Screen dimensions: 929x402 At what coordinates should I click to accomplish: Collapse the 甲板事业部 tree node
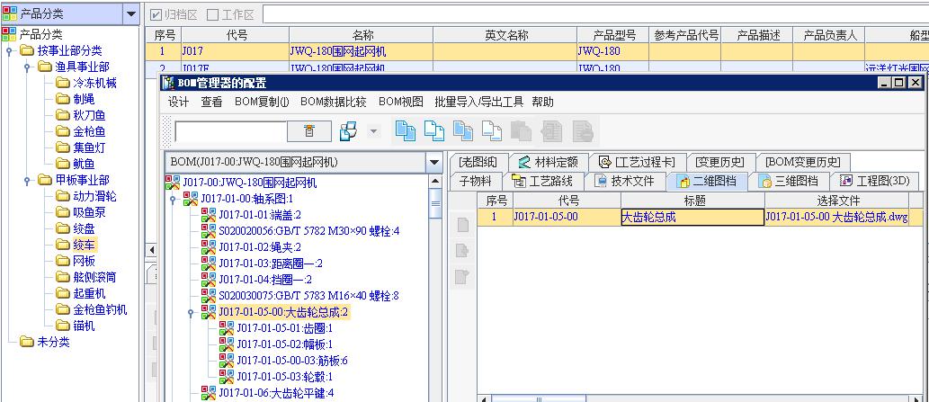[27, 180]
